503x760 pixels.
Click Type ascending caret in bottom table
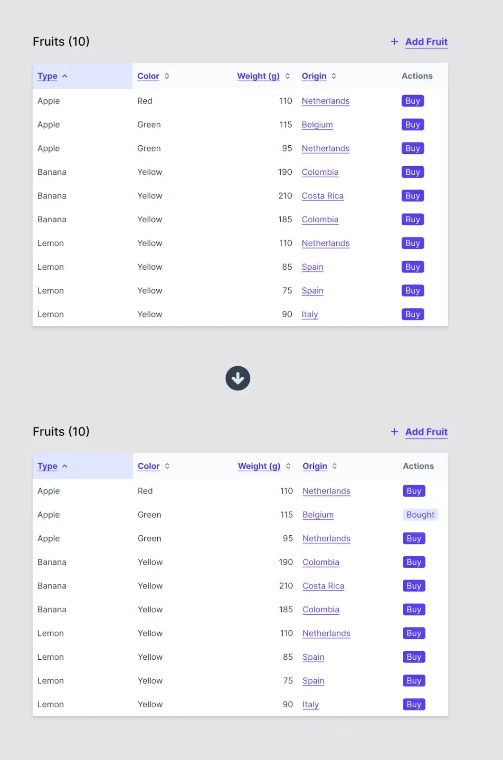coord(65,466)
